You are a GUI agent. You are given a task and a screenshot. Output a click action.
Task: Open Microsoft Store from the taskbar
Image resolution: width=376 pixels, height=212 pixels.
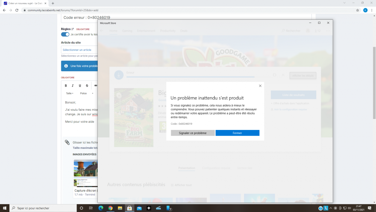(129, 208)
